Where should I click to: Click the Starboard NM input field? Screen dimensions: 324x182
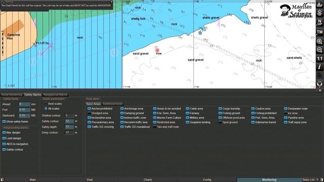point(24,115)
